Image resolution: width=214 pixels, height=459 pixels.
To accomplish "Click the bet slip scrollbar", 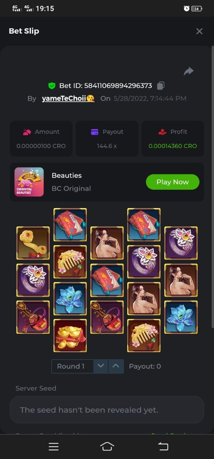I will pos(212,187).
